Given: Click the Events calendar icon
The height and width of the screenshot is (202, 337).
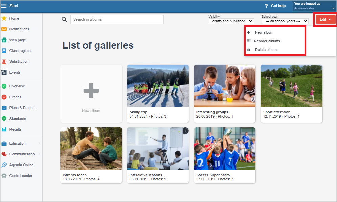Looking at the screenshot, I should [4, 72].
